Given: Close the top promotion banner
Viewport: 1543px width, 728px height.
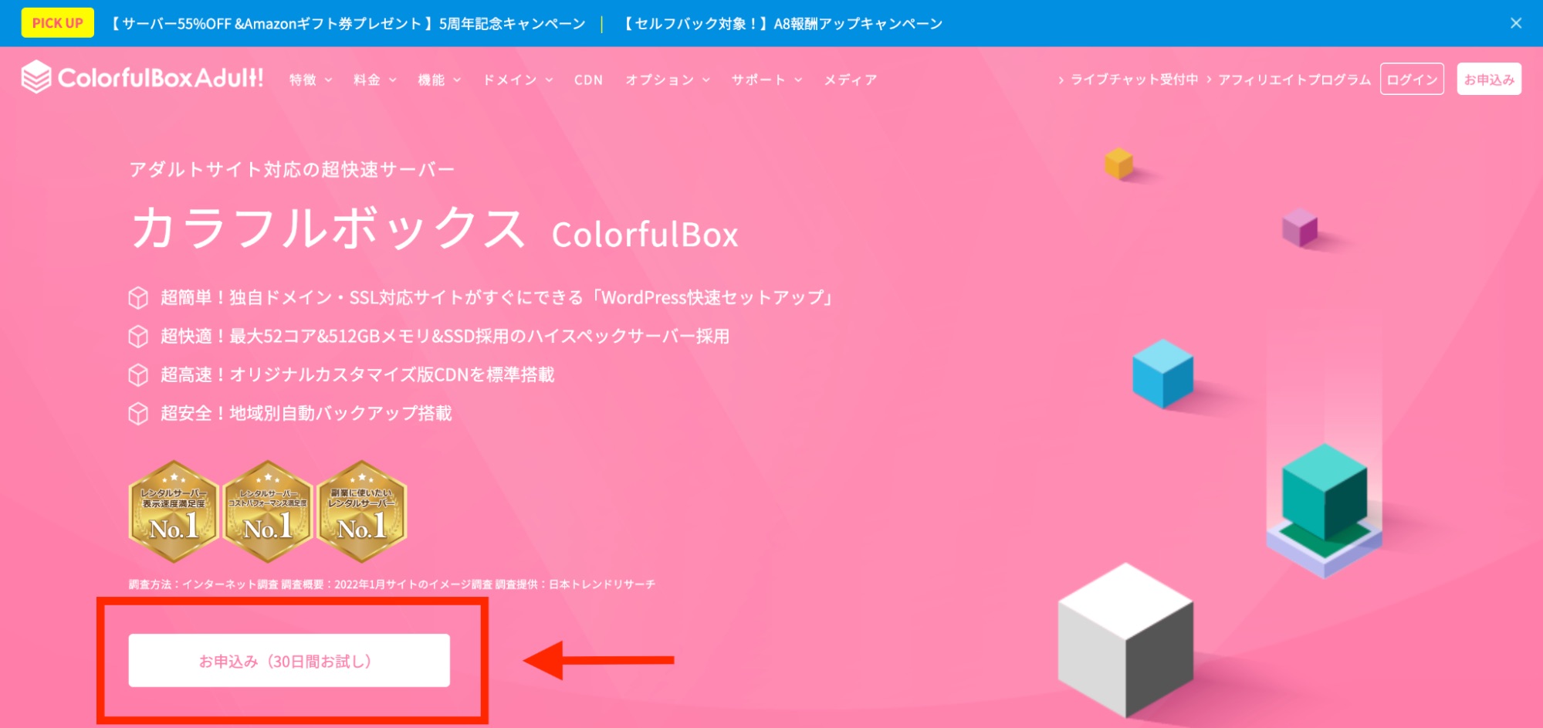Looking at the screenshot, I should coord(1516,23).
